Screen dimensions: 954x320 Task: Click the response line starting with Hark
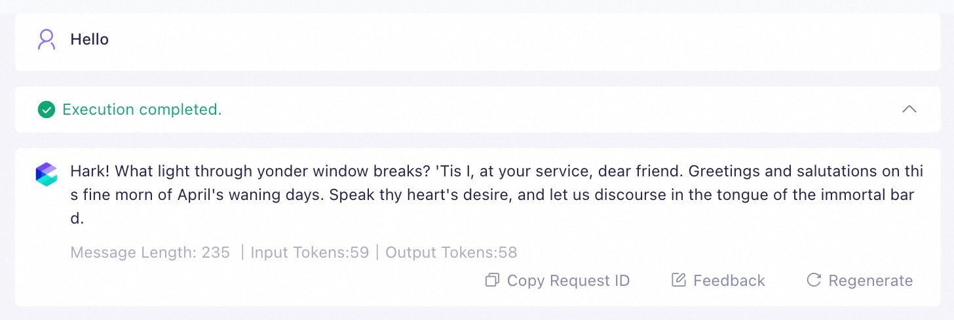[x=497, y=172]
